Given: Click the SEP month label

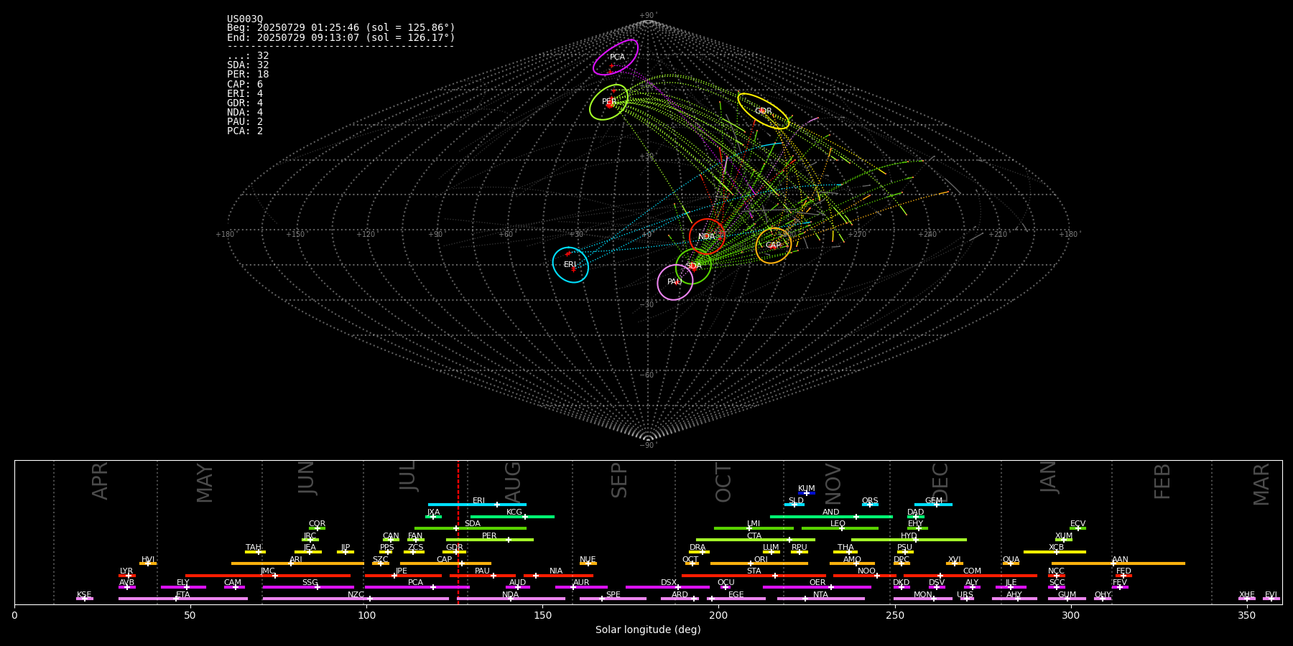Looking at the screenshot, I should pyautogui.click(x=619, y=480).
